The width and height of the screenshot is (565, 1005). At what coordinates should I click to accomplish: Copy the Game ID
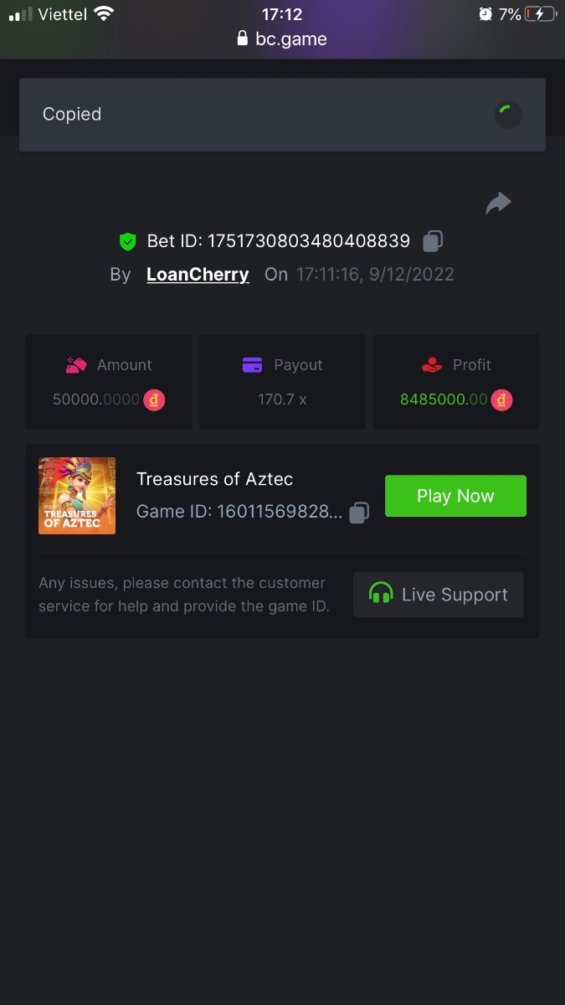coord(359,512)
